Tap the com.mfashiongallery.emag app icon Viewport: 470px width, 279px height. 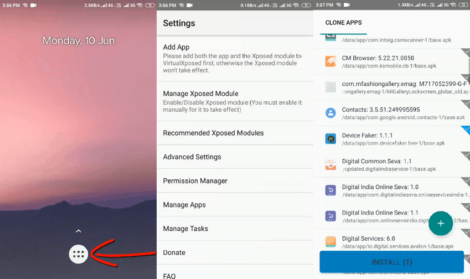[x=330, y=87]
